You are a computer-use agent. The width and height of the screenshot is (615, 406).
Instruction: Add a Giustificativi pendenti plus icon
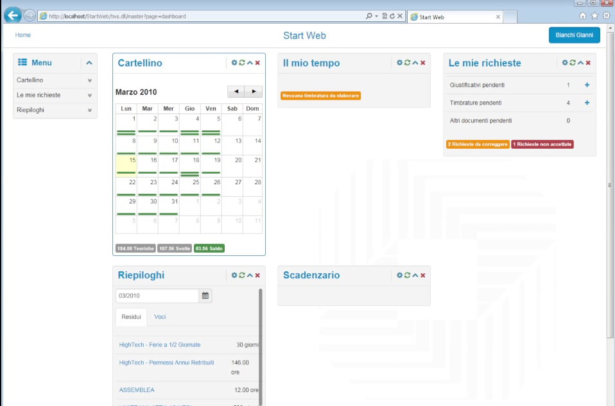587,85
